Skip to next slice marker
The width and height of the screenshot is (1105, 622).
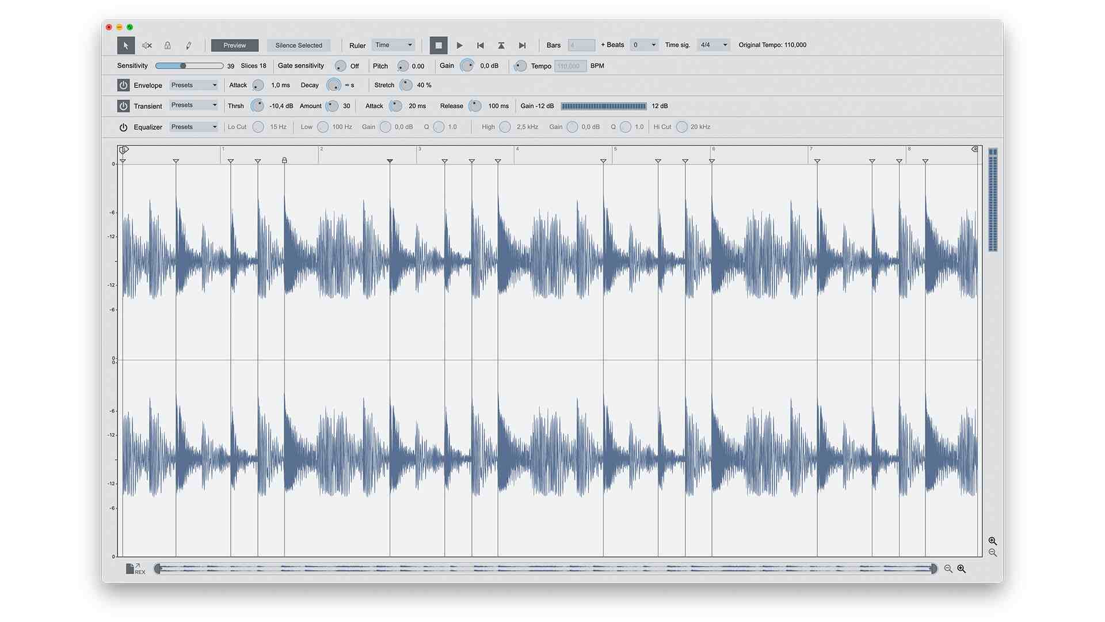(522, 45)
